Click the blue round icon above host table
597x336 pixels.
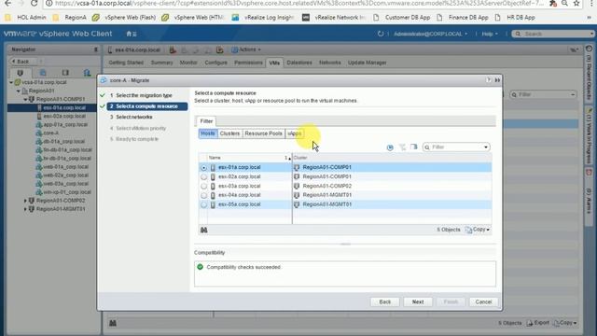click(x=390, y=147)
